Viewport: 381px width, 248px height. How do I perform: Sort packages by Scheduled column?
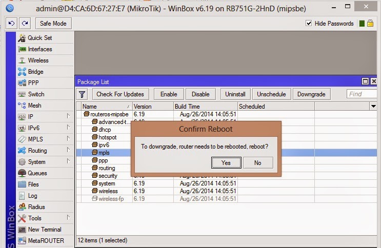click(x=276, y=107)
